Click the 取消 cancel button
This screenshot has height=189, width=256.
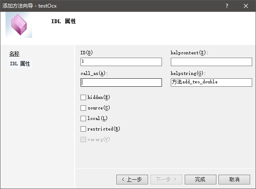click(234, 179)
